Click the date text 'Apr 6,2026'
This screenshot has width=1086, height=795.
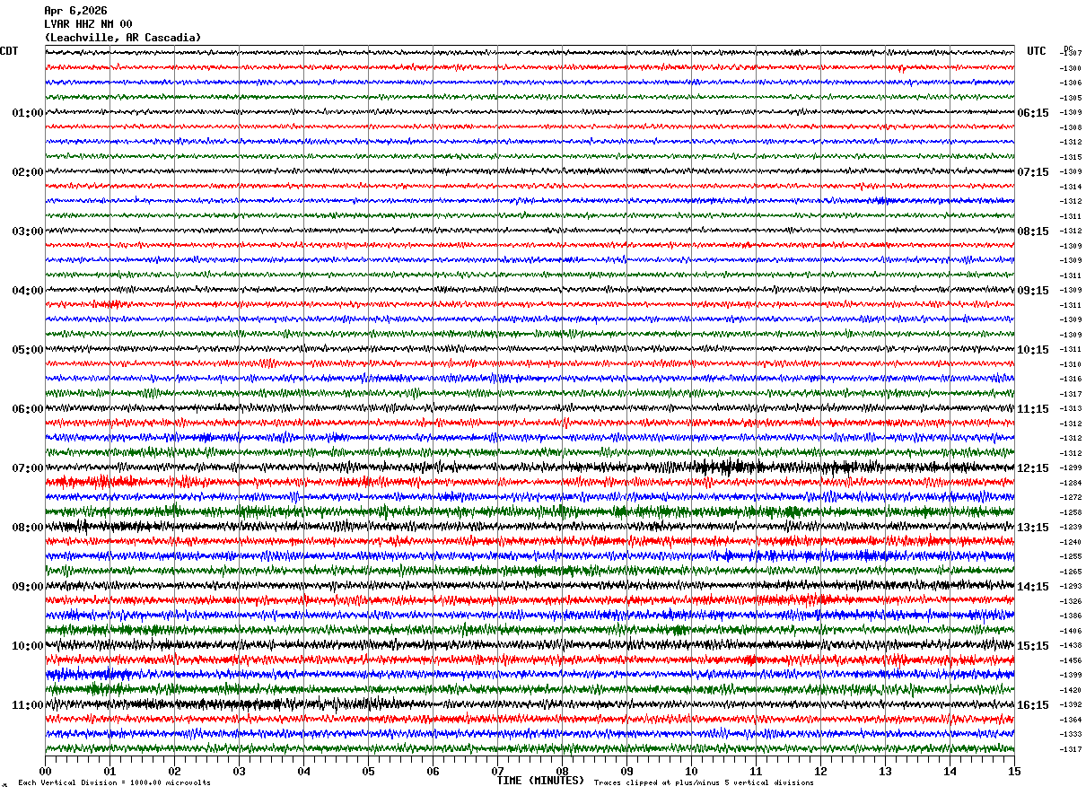(x=75, y=11)
